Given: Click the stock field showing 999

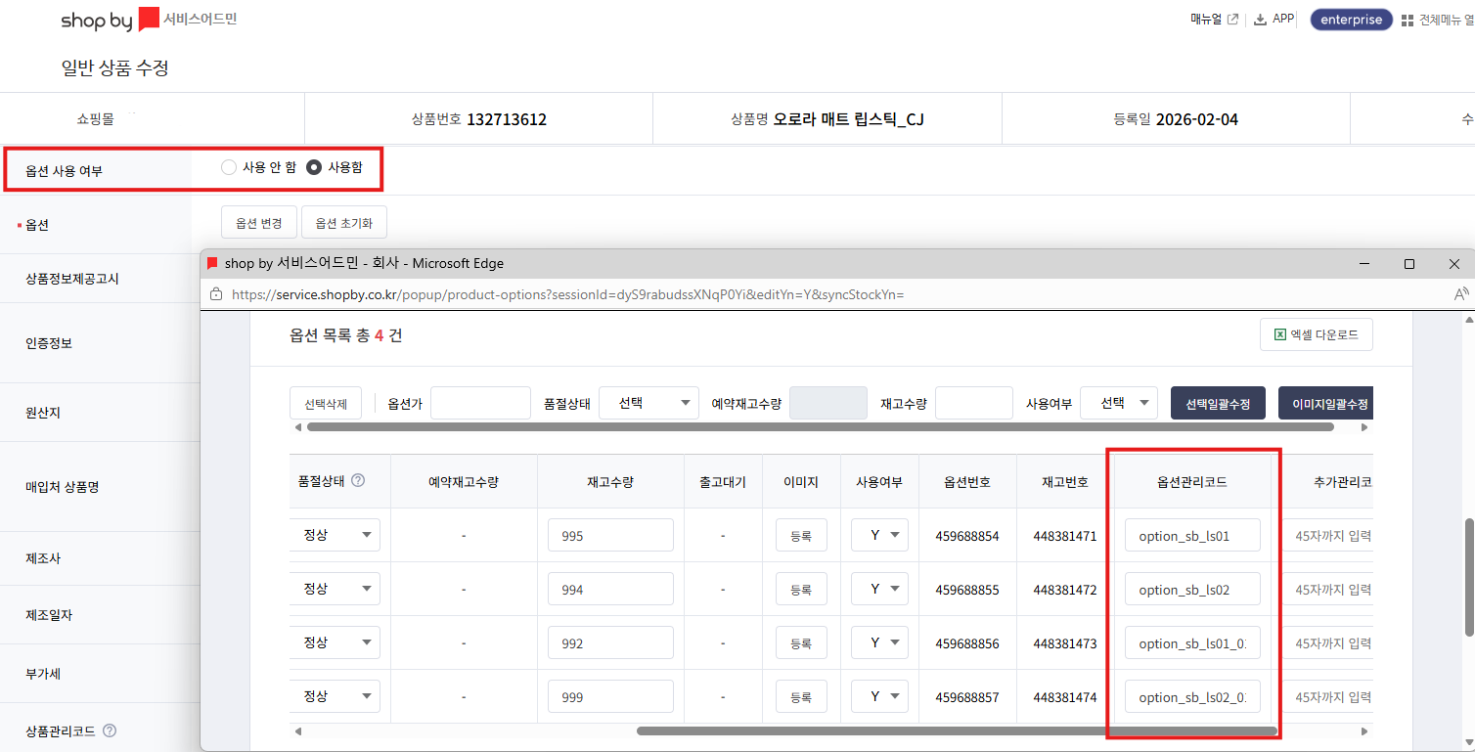Looking at the screenshot, I should pos(610,696).
